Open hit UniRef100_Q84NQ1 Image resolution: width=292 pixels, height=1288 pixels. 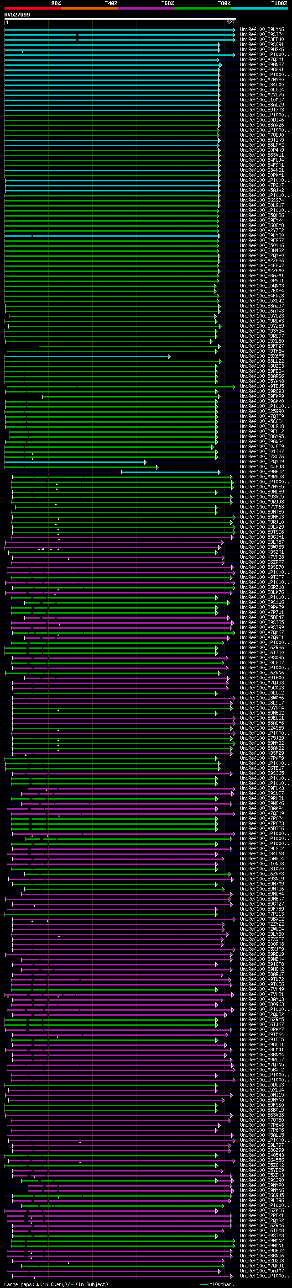[x=262, y=170]
